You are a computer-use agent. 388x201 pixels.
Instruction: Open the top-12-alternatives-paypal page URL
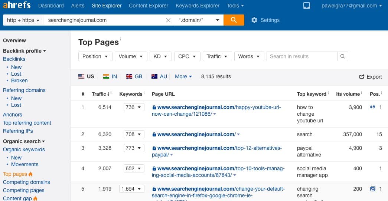(217, 151)
